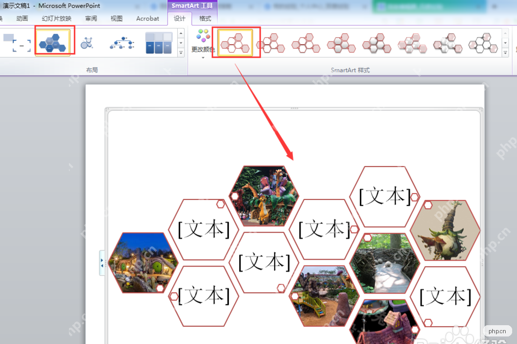Apply the fourth SmartArt style thumbnail
The image size is (517, 344).
[341, 43]
